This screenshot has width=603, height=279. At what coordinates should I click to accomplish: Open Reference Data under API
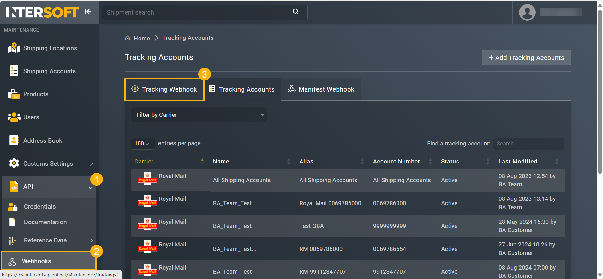(x=45, y=240)
